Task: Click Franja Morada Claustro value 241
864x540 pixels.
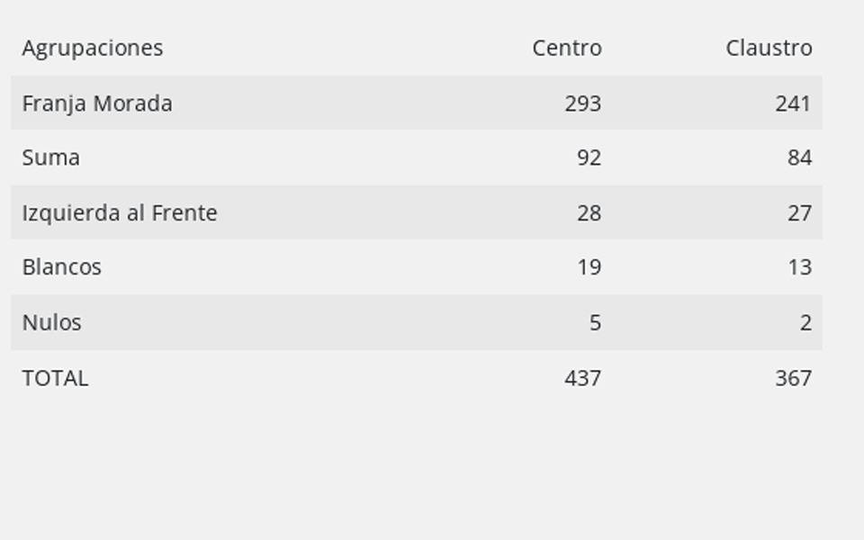Action: 793,103
